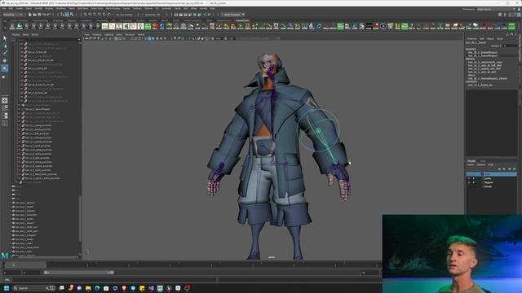
Task: Open the user account dropdown
Action: coord(233,15)
